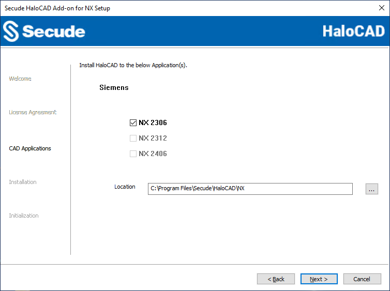
Task: Close the HaloCAD setup window
Action: 381,8
